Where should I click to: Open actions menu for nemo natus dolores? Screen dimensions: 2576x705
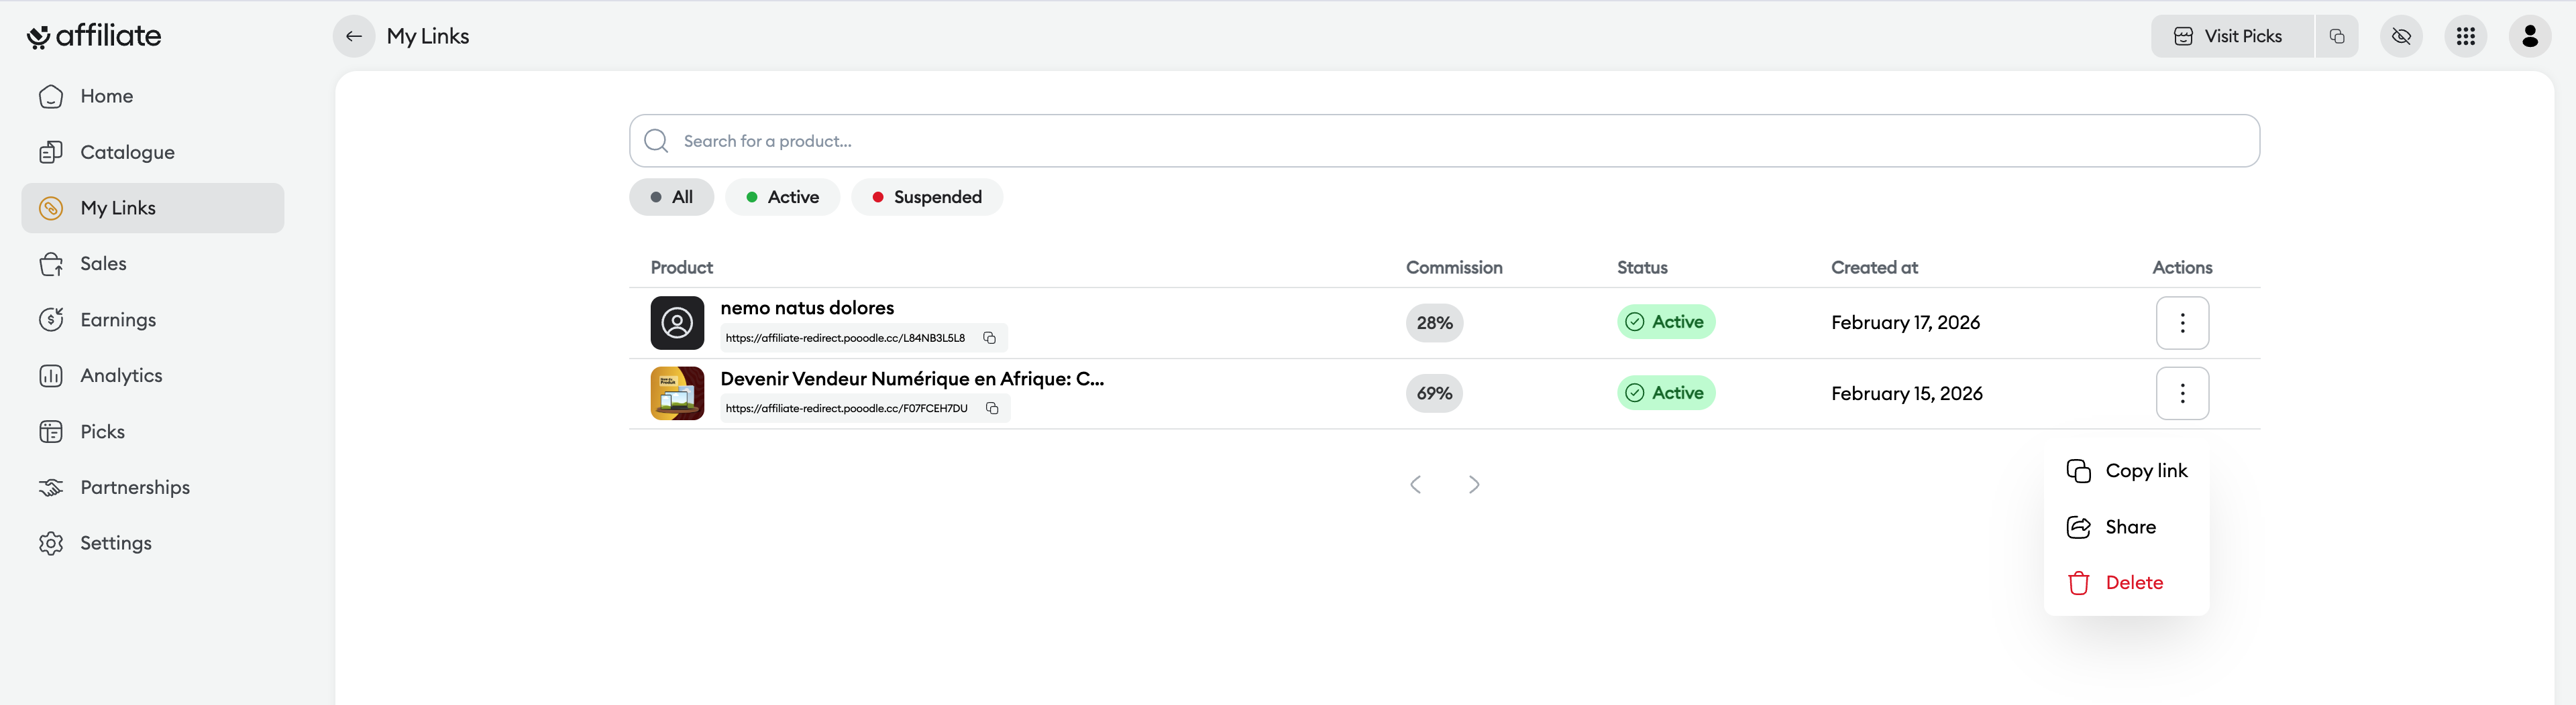click(x=2182, y=322)
